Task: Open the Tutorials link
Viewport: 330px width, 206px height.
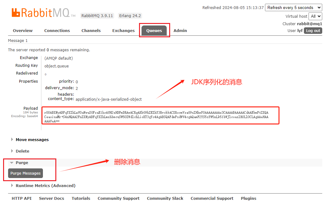Action: click(x=81, y=199)
